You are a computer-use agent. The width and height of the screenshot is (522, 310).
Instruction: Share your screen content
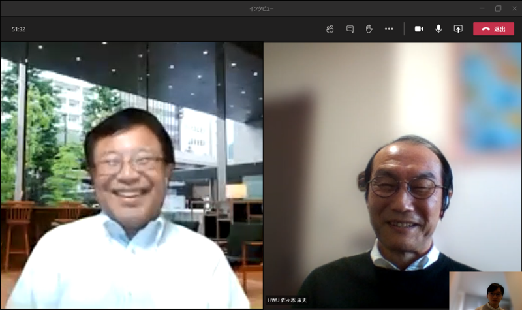click(x=458, y=29)
